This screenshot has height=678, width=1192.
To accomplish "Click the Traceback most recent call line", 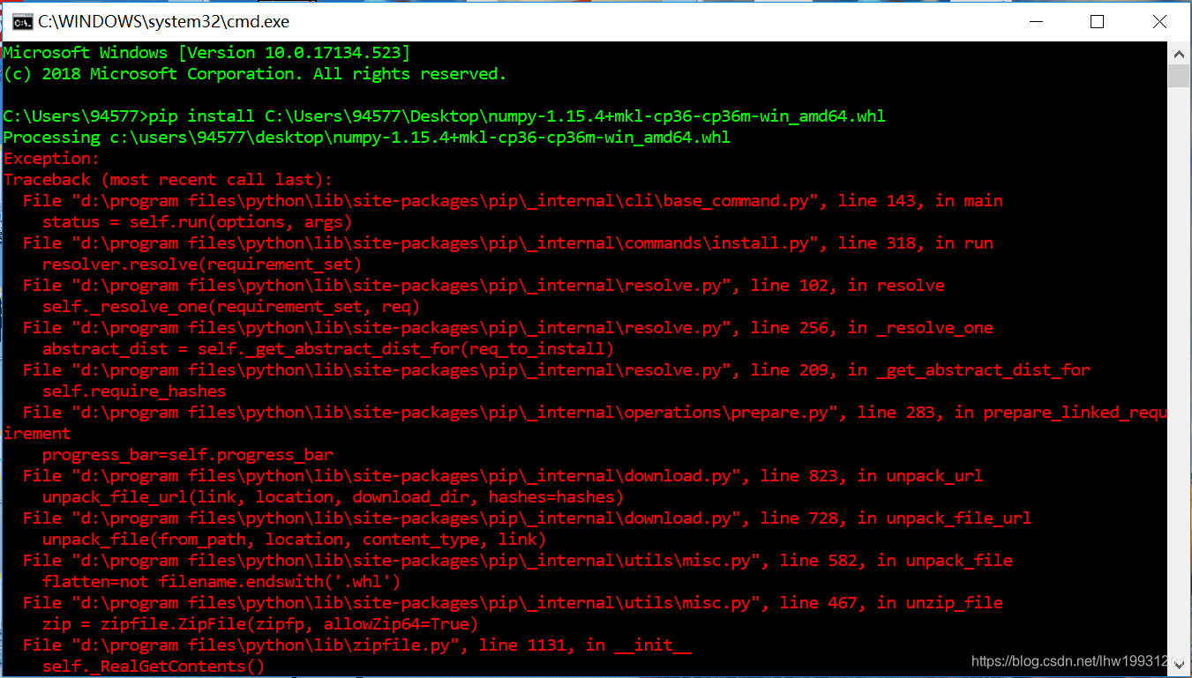I will coord(168,179).
